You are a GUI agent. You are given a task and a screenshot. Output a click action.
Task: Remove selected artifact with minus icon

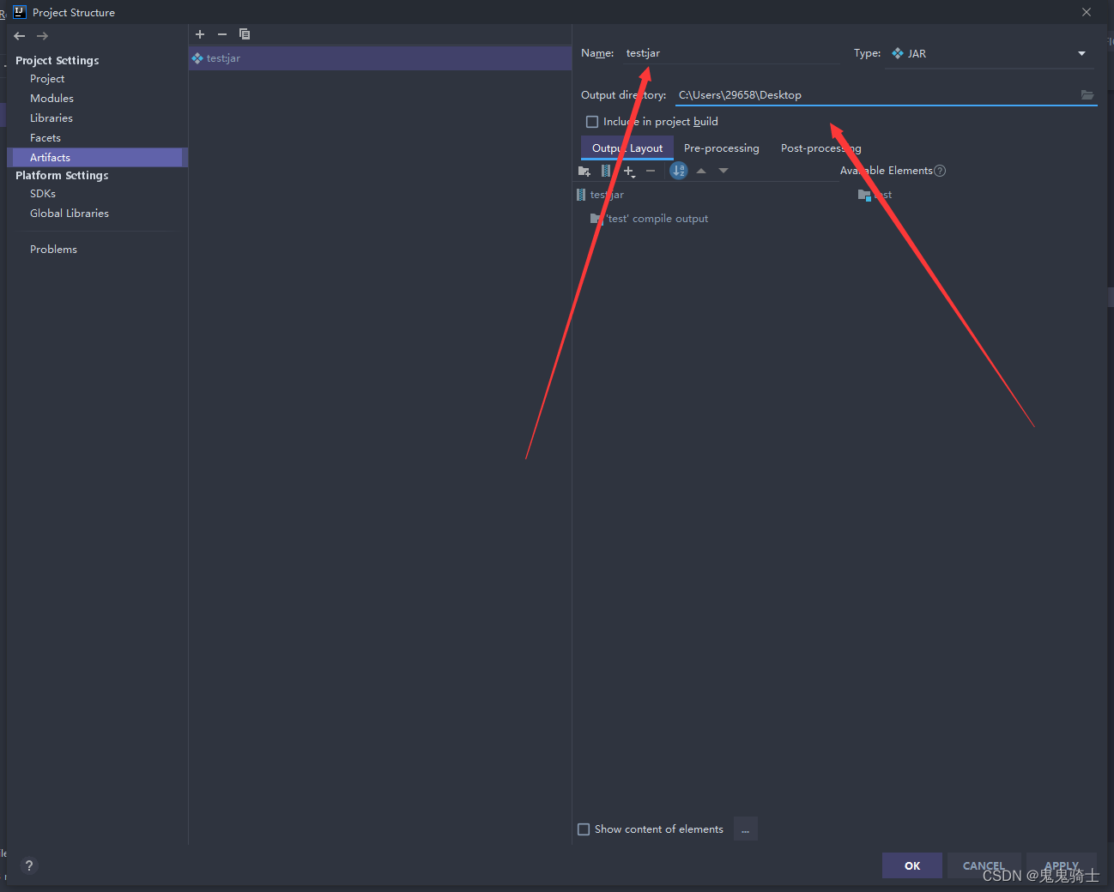point(222,34)
